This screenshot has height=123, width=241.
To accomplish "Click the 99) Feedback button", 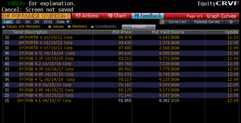I will tap(148, 16).
